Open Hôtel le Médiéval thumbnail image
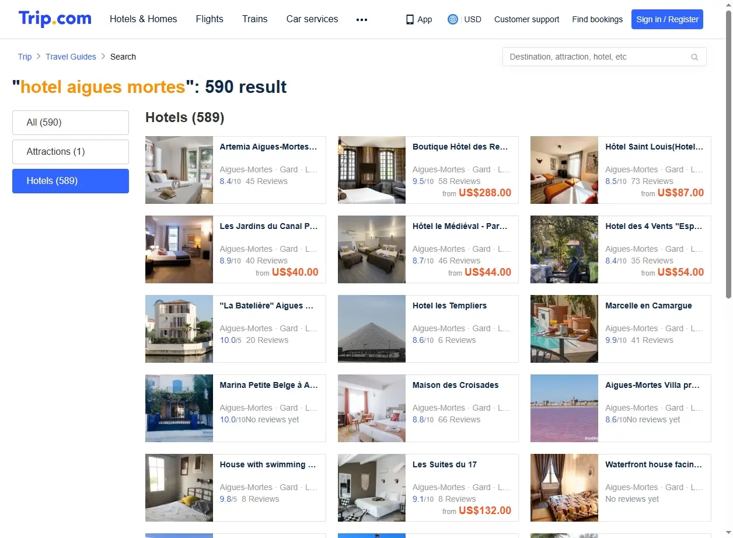The height and width of the screenshot is (538, 733). pyautogui.click(x=372, y=249)
